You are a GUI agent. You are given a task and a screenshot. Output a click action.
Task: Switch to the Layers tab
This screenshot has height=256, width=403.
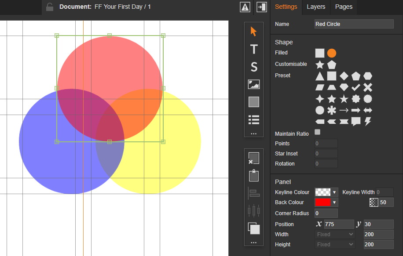pyautogui.click(x=316, y=7)
